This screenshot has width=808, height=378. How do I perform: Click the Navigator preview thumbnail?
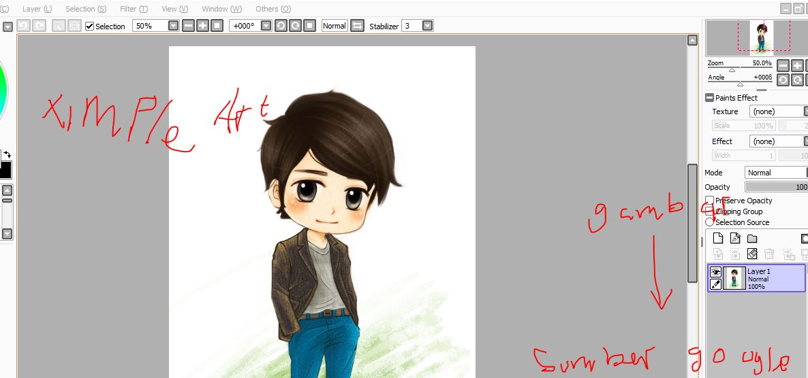[756, 37]
